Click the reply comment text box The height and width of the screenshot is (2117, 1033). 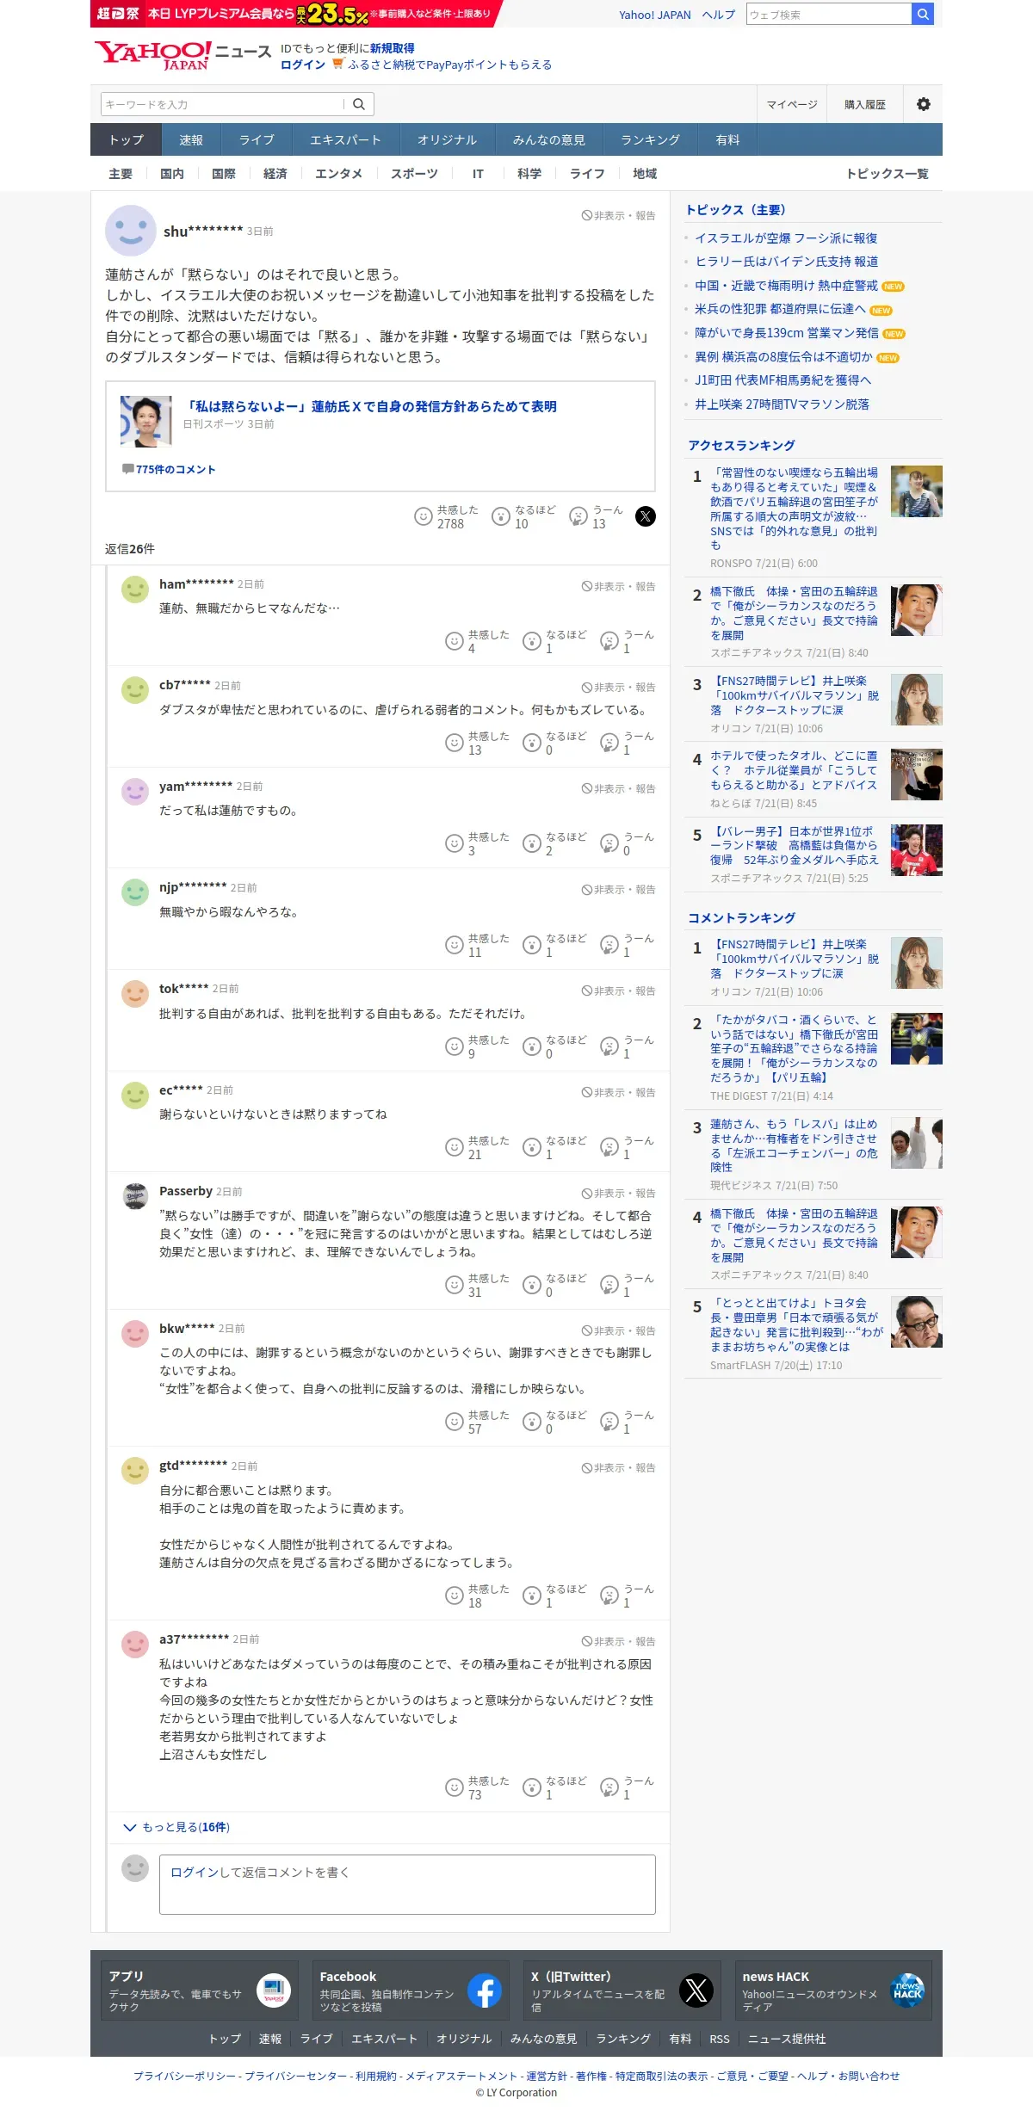[407, 1884]
